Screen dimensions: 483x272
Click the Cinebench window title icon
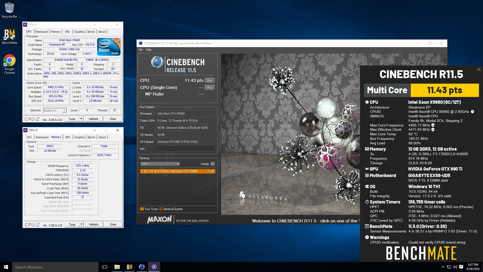pos(141,43)
